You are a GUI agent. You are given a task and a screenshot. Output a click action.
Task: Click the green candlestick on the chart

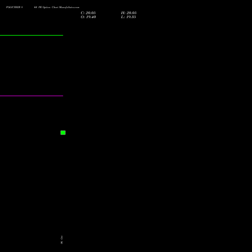point(63,133)
